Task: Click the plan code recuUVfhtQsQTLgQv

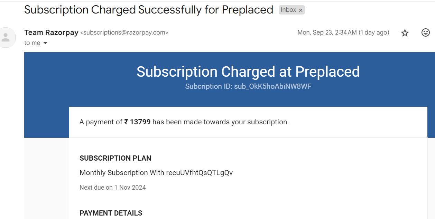Action: pos(199,173)
